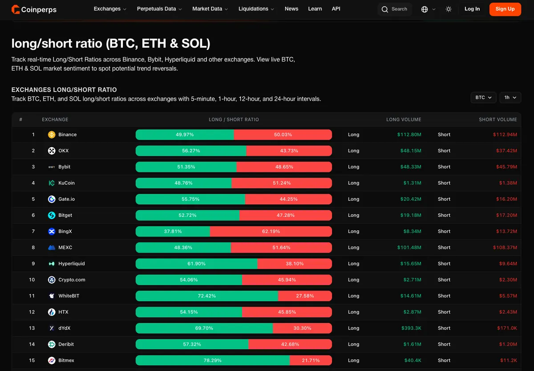Click Bitget short volume $17.20M
Viewport: 534px width, 371px height.
[506, 215]
